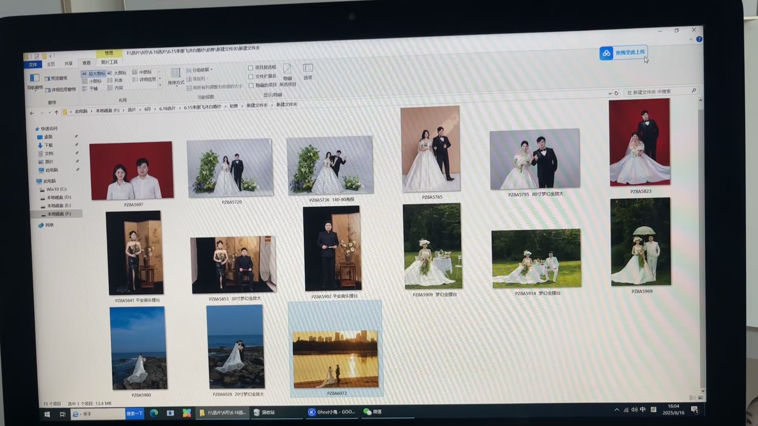Switch to the Share (共享) ribbon tab
Screen dimensions: 758x426
[x=69, y=64]
